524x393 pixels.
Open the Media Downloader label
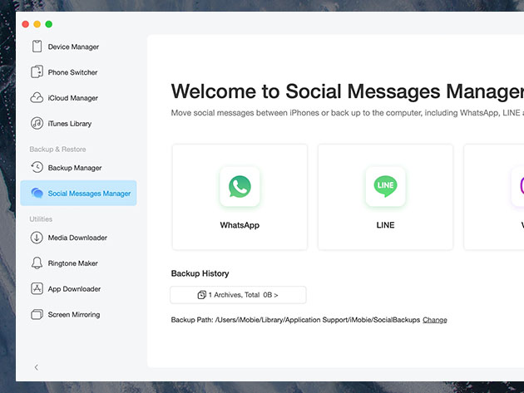click(77, 238)
